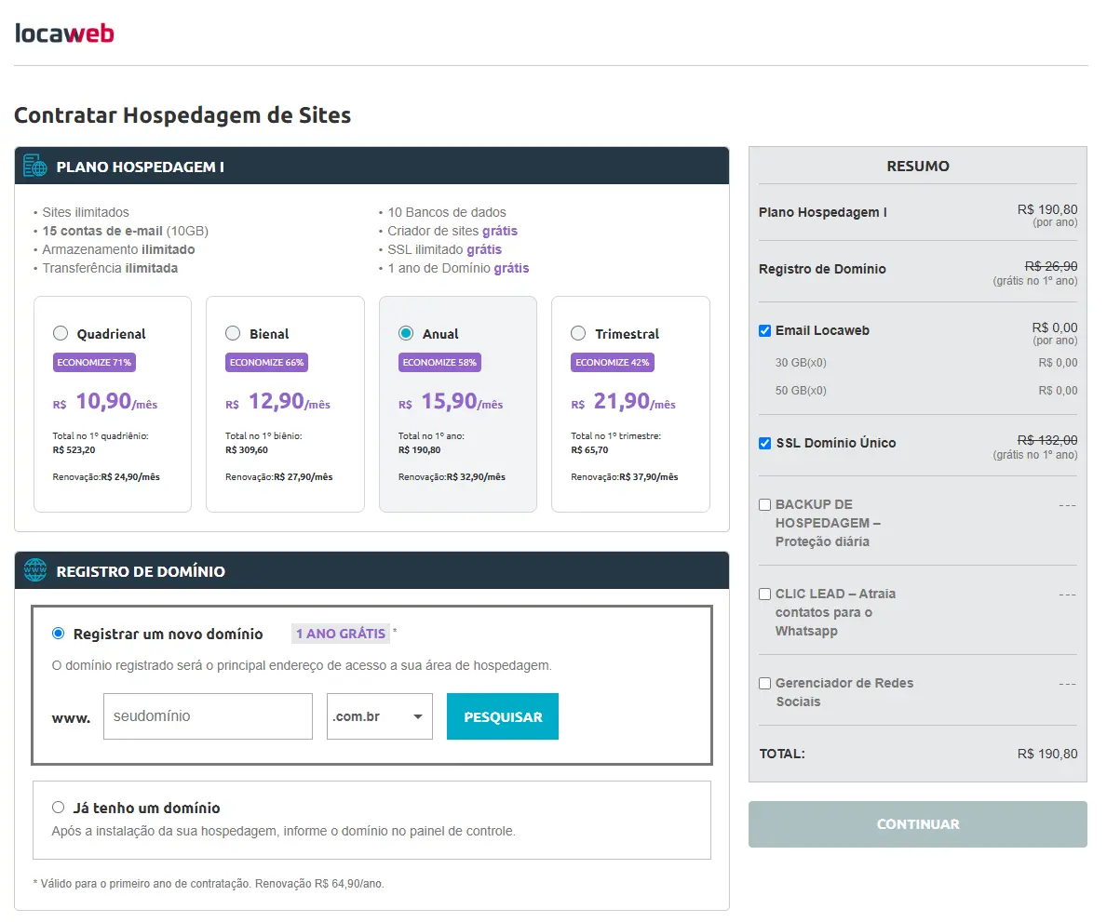1107x922 pixels.
Task: Enable Gerenciador de Redes Sociais checkbox
Action: [764, 683]
